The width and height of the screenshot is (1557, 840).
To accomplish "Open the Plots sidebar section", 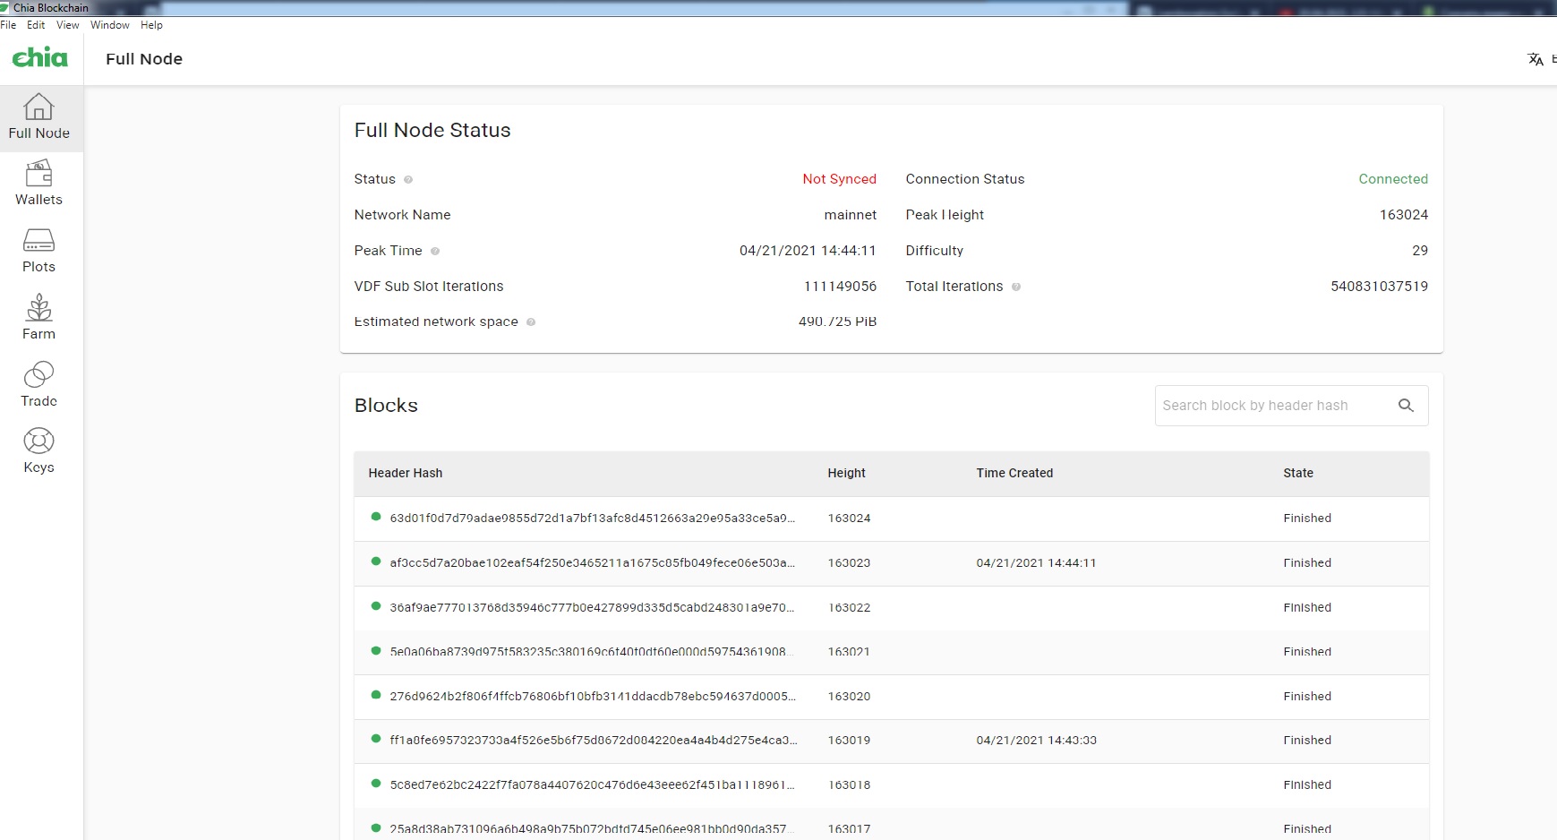I will [x=39, y=252].
